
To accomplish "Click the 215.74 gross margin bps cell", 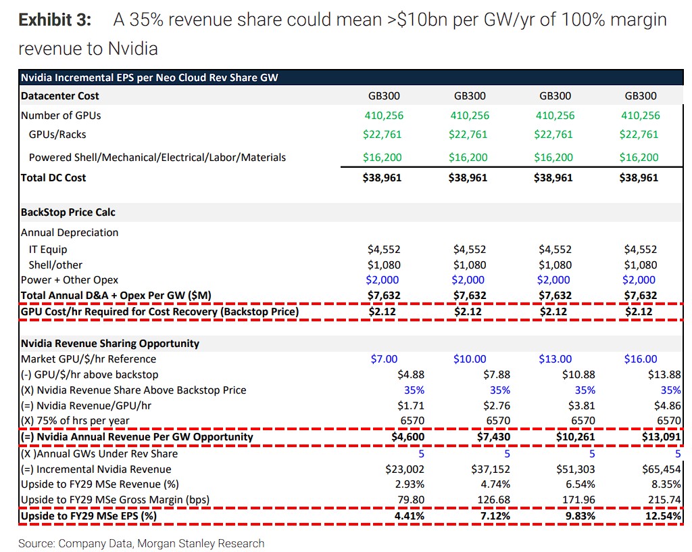I will point(665,500).
